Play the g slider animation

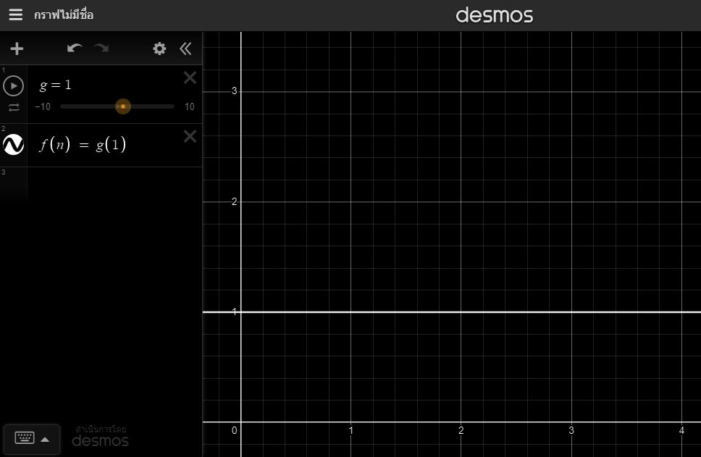pos(13,85)
